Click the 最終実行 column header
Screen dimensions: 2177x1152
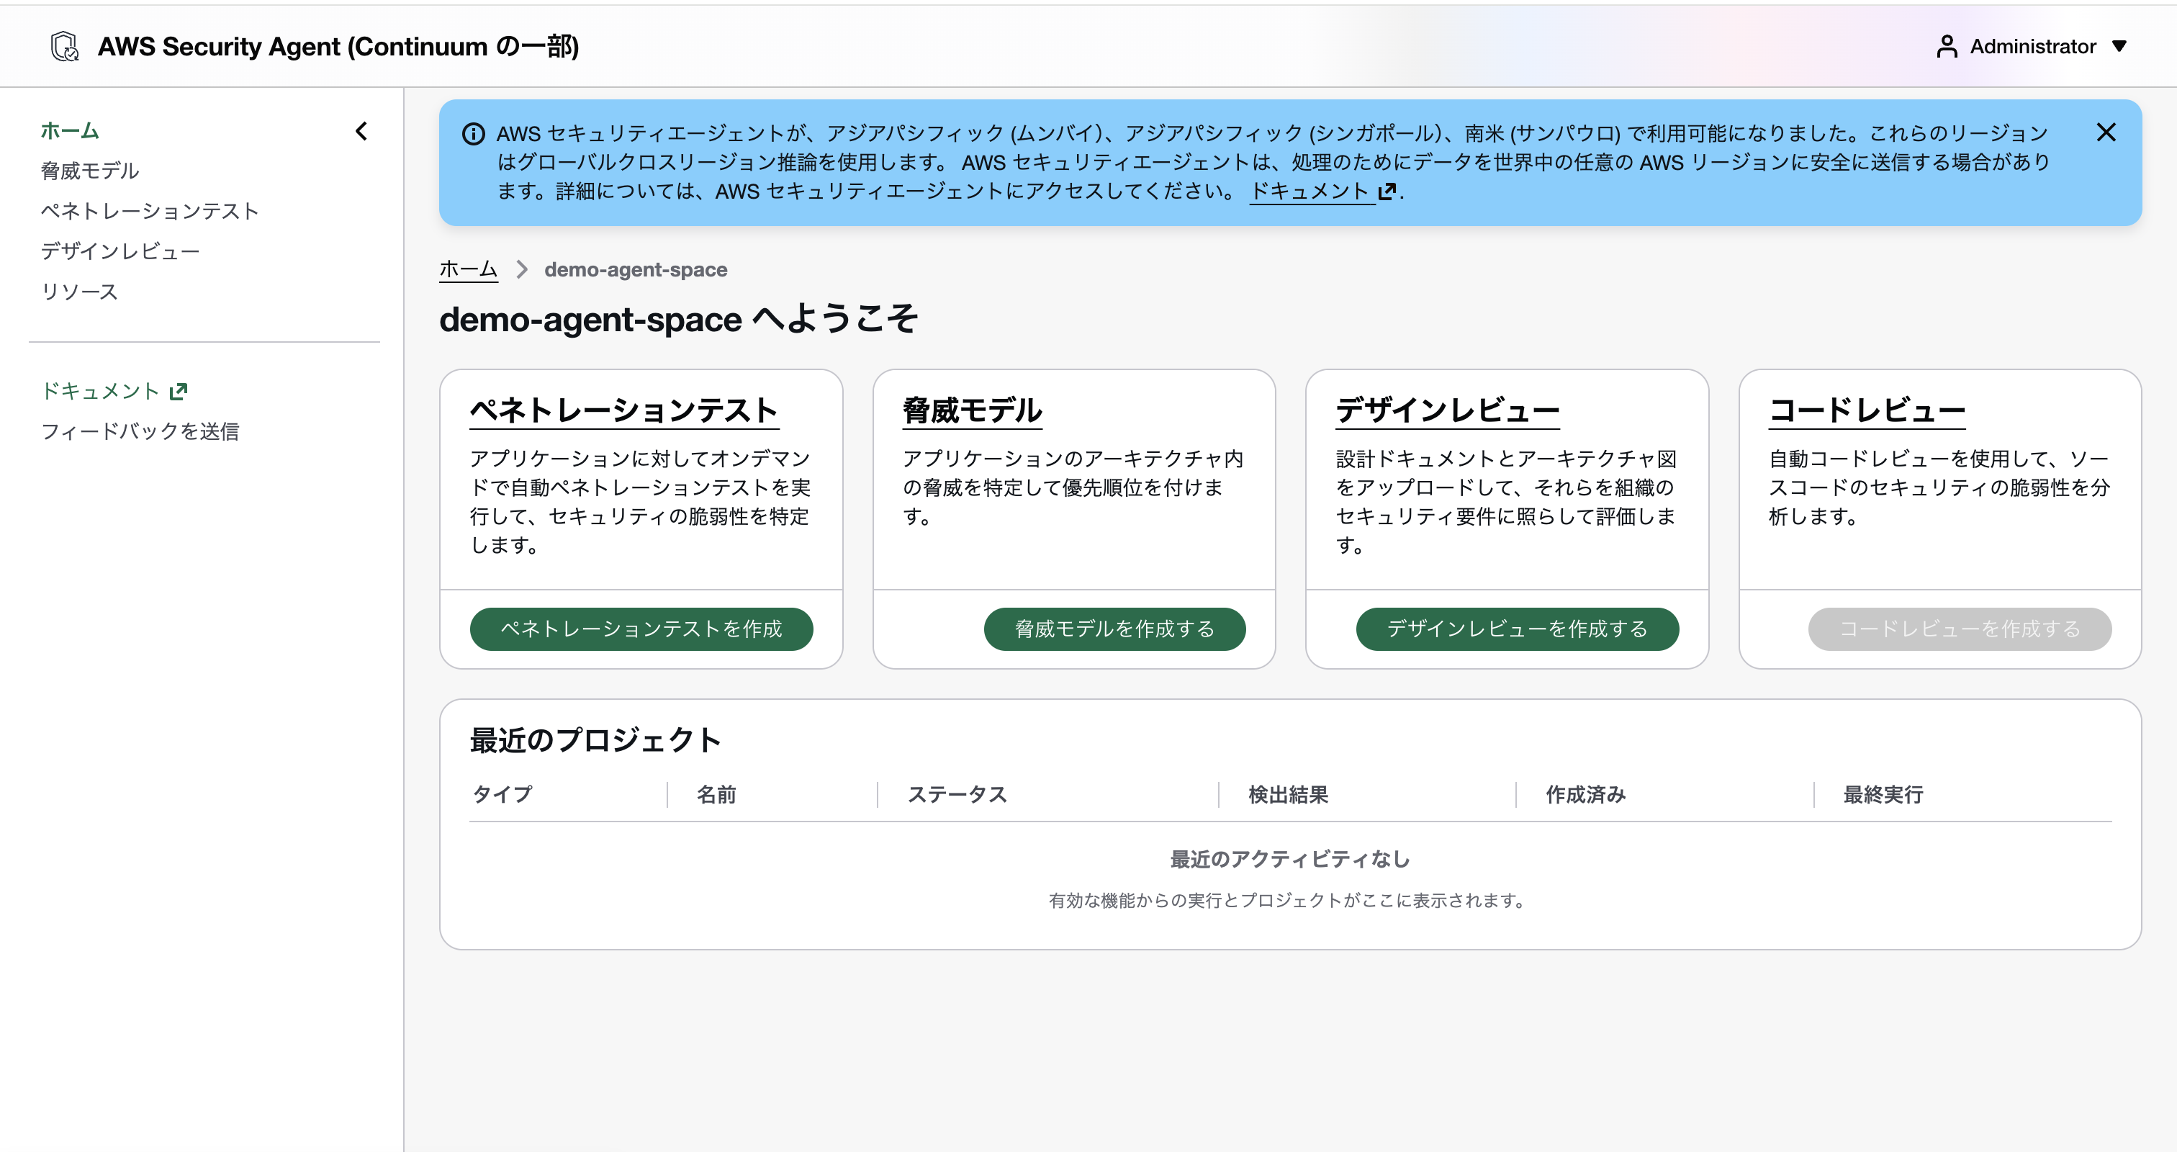[x=1884, y=794]
